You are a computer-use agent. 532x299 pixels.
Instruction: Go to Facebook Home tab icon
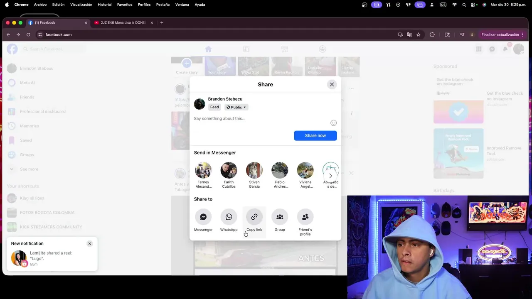[x=208, y=49]
